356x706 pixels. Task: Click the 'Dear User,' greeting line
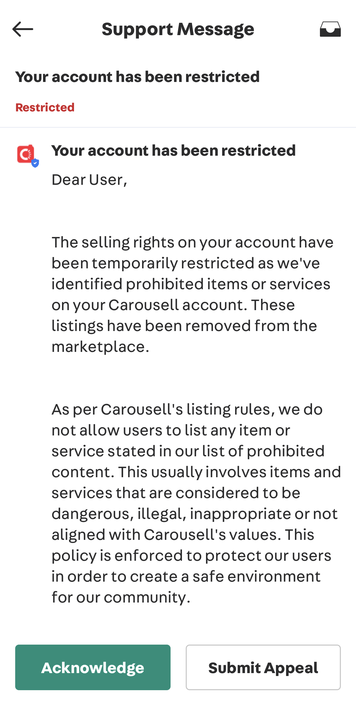tap(90, 180)
